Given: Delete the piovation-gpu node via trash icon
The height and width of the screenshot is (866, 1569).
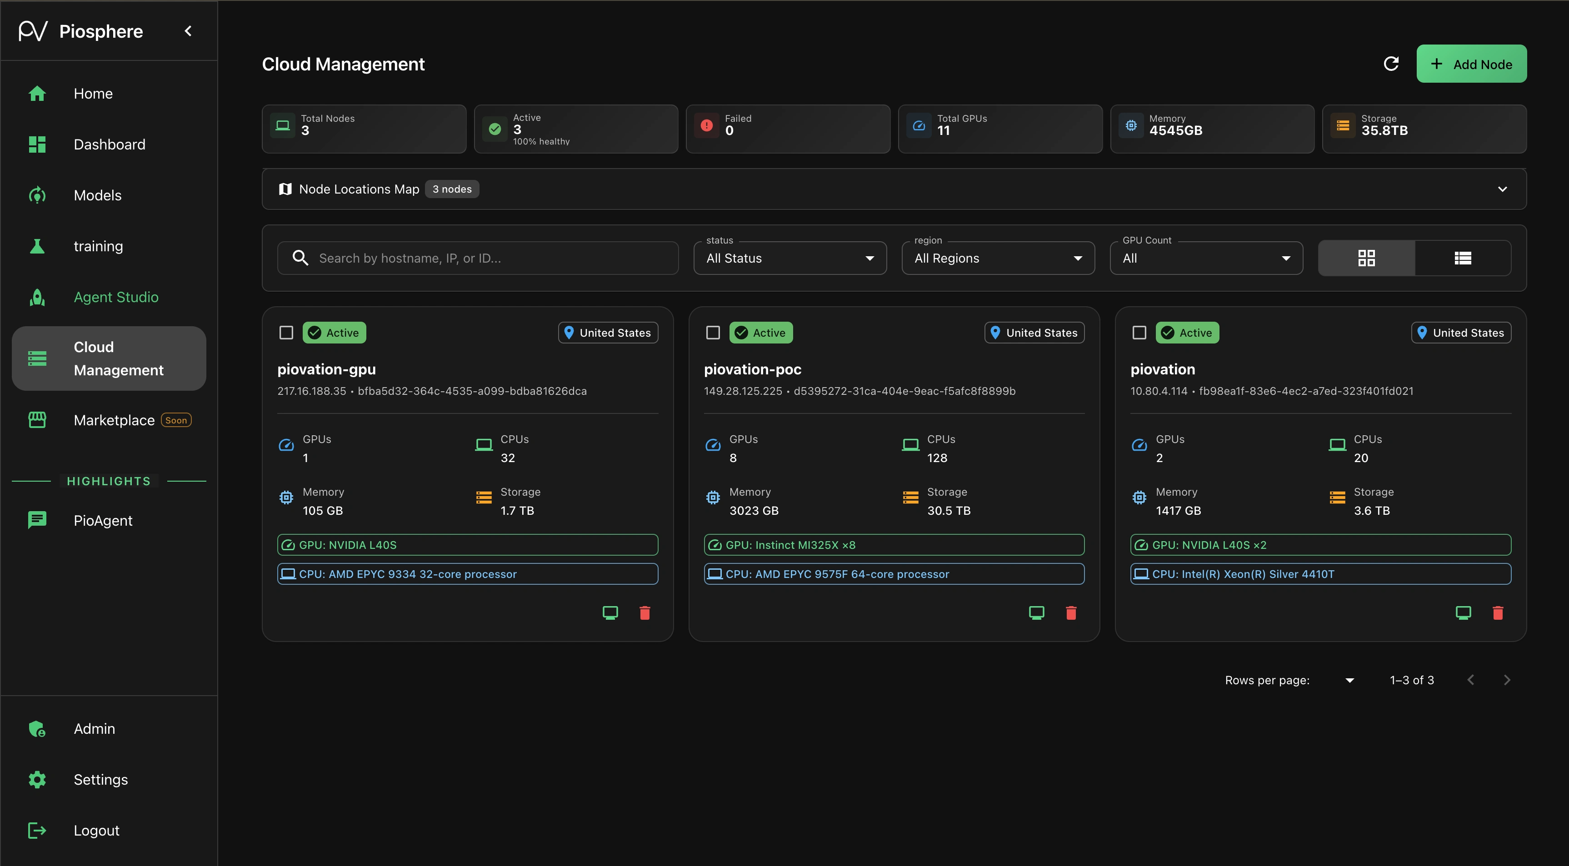Looking at the screenshot, I should (645, 612).
